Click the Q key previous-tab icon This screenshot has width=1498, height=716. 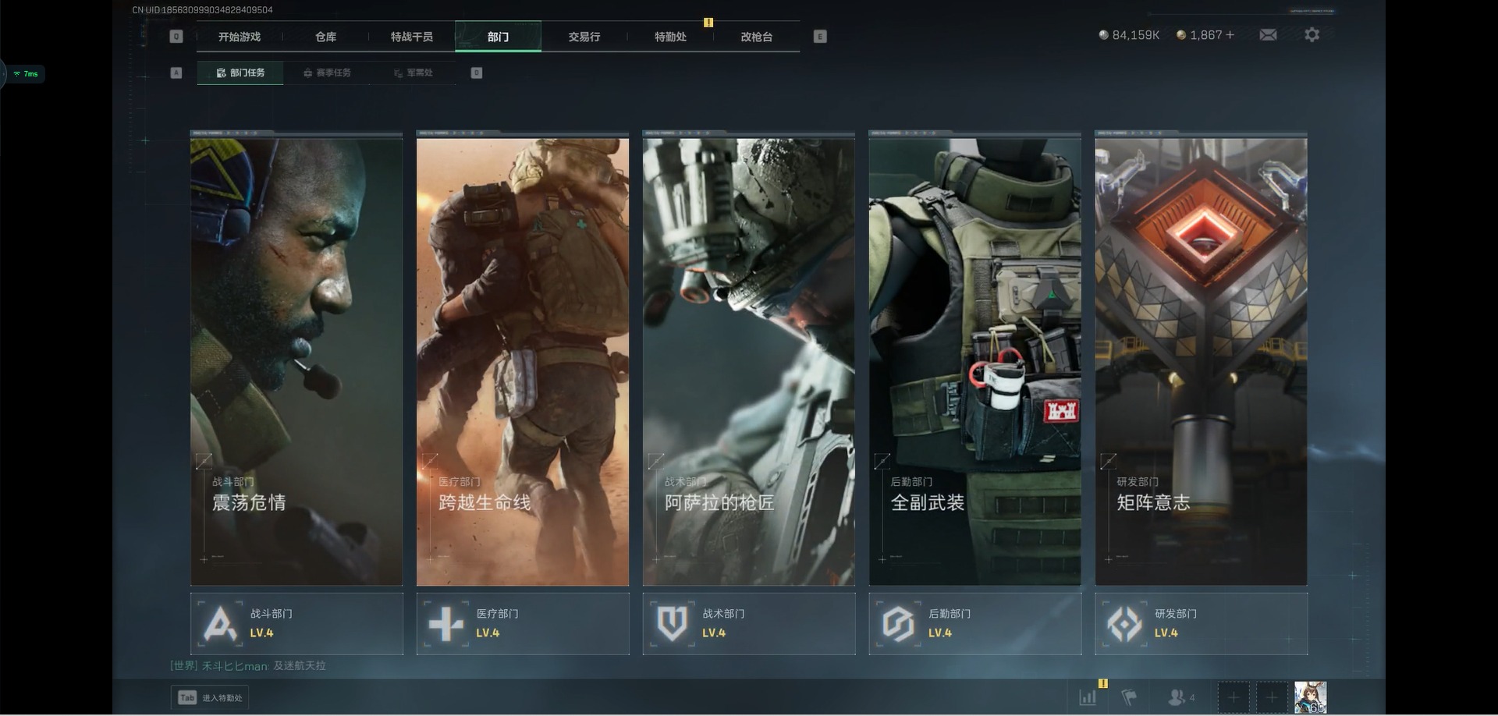176,37
